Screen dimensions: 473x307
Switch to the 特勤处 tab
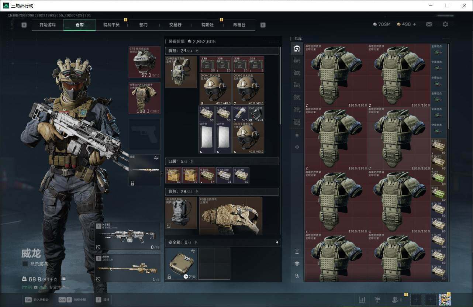207,25
